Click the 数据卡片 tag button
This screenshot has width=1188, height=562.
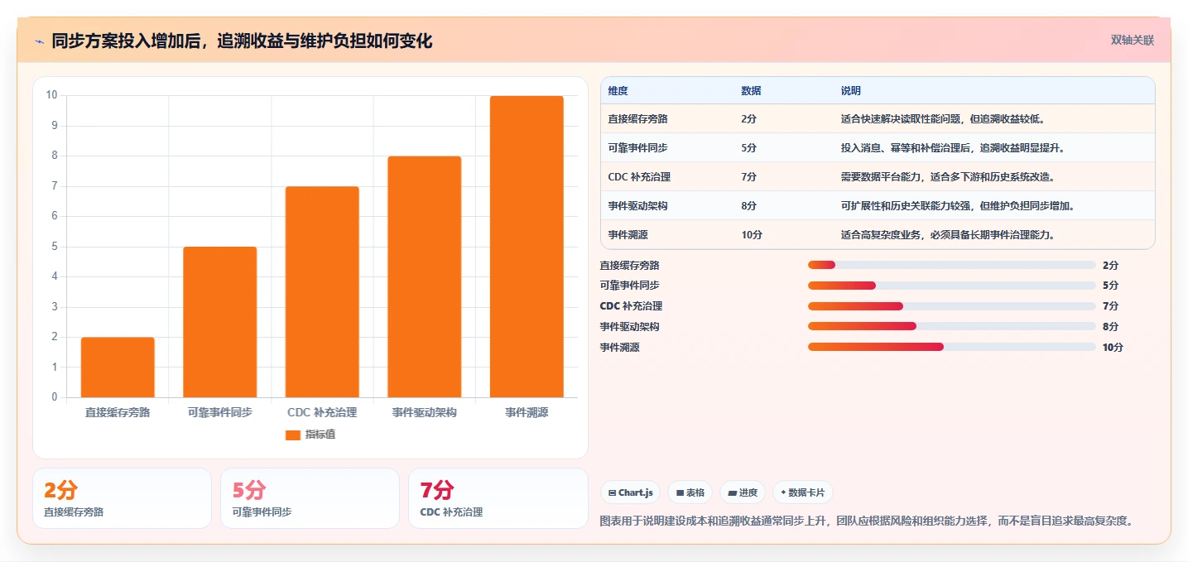[x=802, y=492]
